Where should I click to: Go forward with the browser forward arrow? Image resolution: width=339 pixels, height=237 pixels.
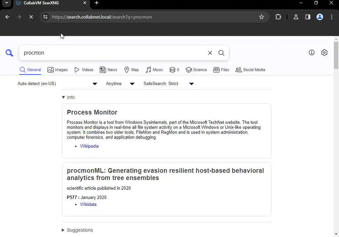pos(19,17)
